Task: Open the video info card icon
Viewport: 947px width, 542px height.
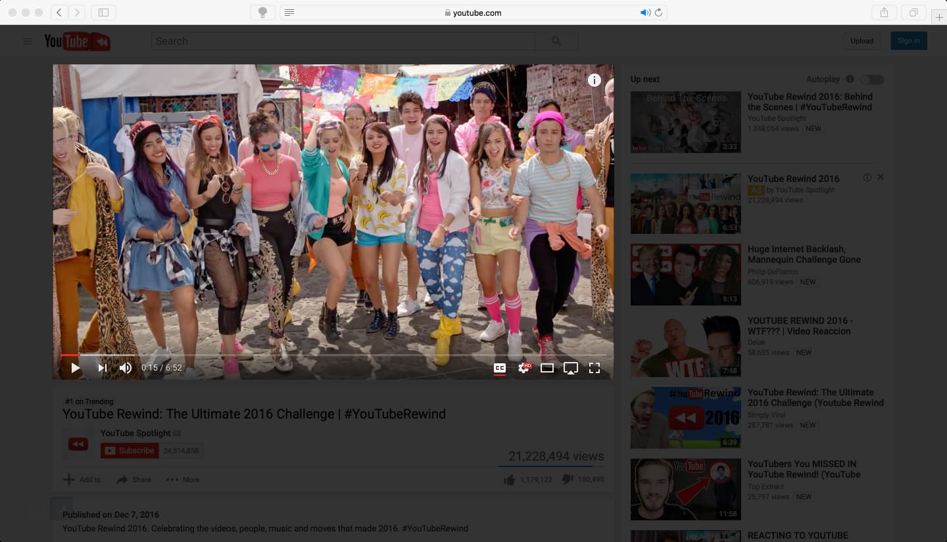Action: click(595, 80)
